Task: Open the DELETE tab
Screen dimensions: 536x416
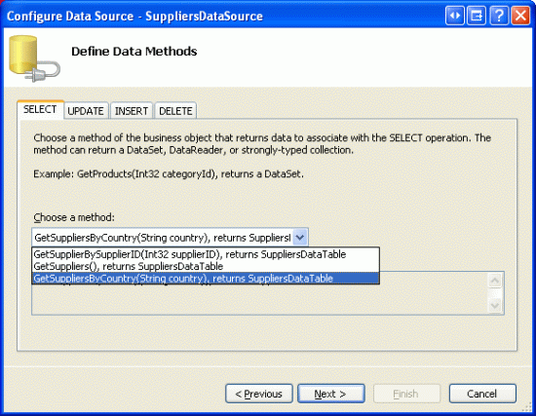Action: coord(175,111)
